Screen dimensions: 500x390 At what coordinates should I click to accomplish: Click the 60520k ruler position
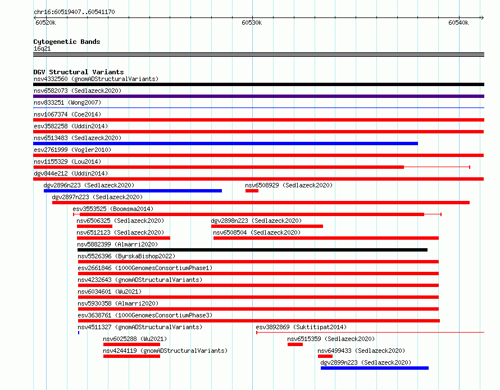[46, 23]
